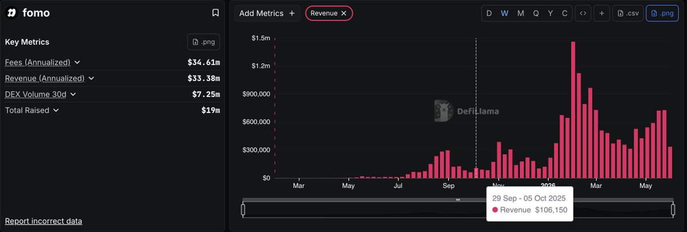The image size is (687, 232).
Task: Download chart data as .csv
Action: tap(627, 13)
